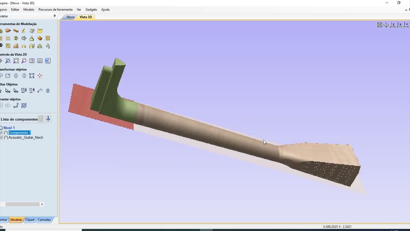Image resolution: width=410 pixels, height=231 pixels.
Task: Open the Clipart tab
Action: point(30,220)
